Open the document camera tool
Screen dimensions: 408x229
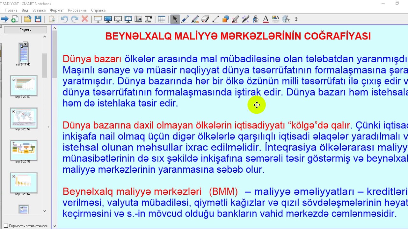[x=149, y=19]
